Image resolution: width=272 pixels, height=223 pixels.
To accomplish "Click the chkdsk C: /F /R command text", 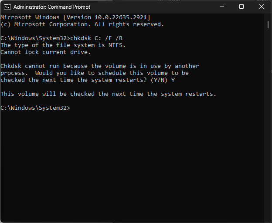I will 96,38.
